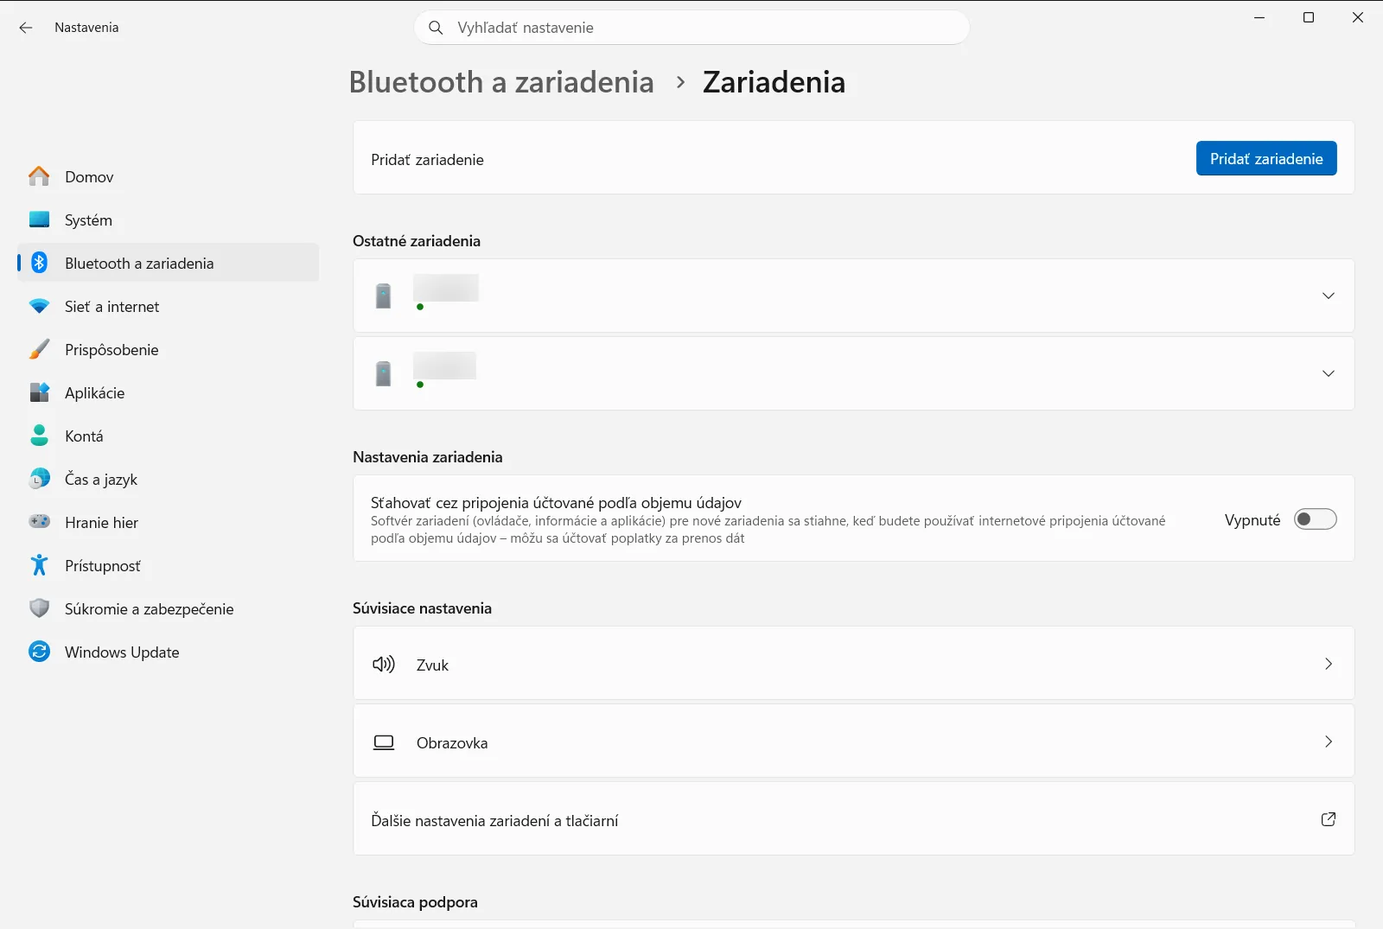
Task: Click the Hranie hier gamepad icon
Action: coord(39,522)
